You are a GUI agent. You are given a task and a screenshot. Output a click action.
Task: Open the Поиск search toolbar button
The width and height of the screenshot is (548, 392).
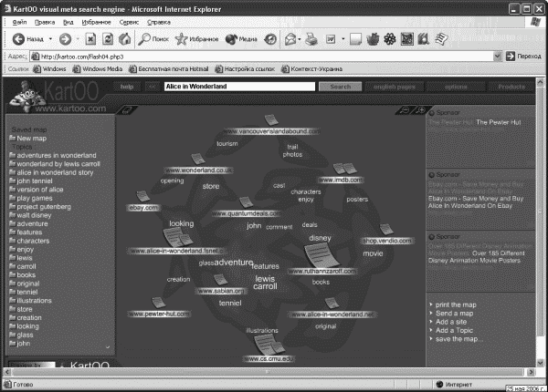click(x=153, y=39)
